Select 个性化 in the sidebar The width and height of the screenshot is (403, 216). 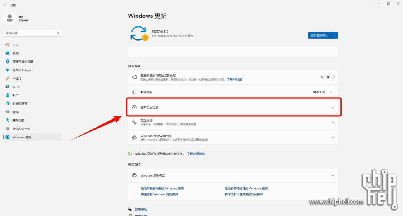point(17,78)
